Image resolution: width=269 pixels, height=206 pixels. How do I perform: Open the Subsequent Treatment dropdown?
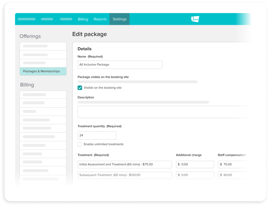point(125,175)
